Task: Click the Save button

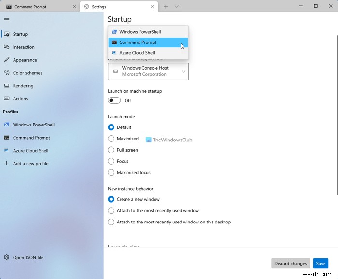Action: point(321,263)
